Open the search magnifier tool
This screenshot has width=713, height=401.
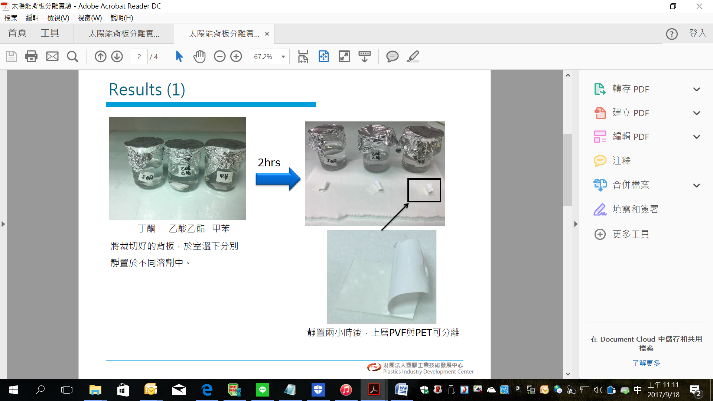[72, 56]
